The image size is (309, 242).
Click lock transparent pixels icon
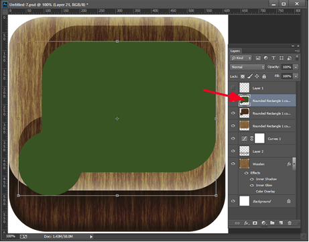click(243, 76)
